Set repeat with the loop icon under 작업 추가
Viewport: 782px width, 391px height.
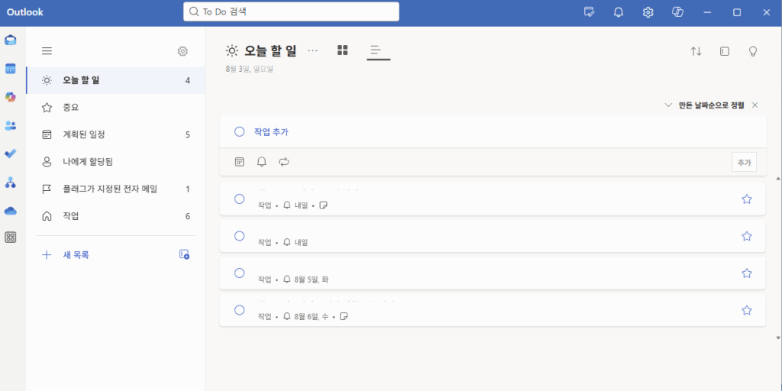(284, 162)
